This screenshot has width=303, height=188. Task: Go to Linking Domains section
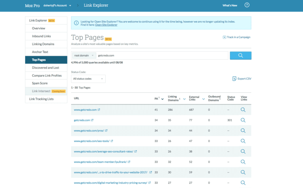[x=46, y=44]
